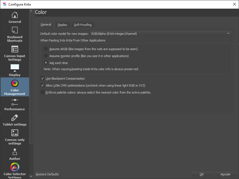The image size is (239, 179).
Task: Switch to the Soft Proofing tab
Action: 82,25
